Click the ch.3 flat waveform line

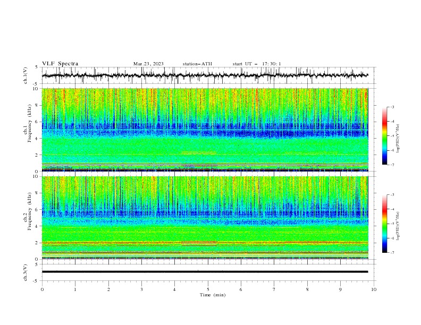pyautogui.click(x=205, y=272)
